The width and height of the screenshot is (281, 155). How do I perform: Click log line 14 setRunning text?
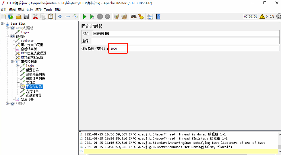pyautogui.click(x=208, y=147)
